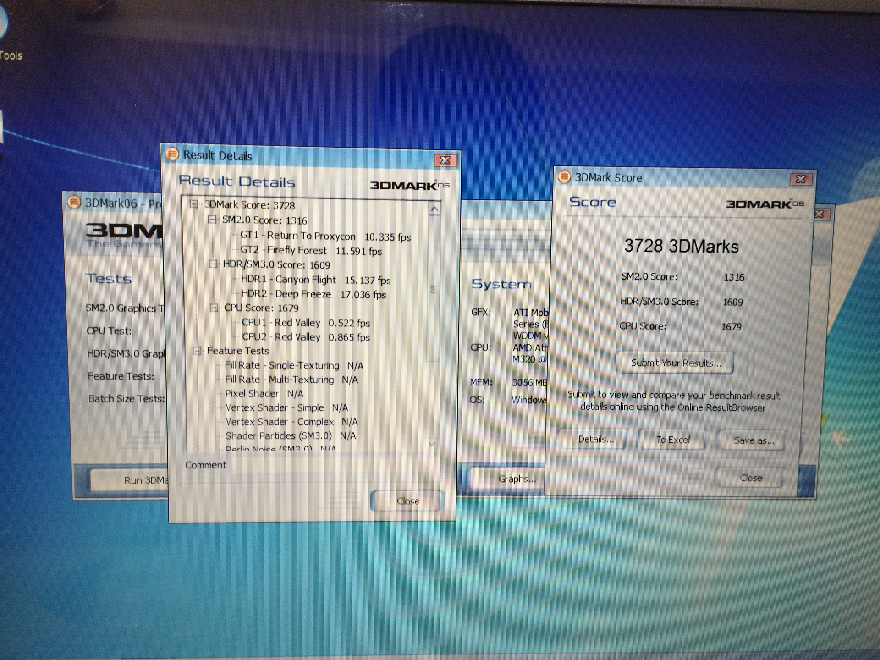Screen dimensions: 880x660
Task: Select HDR1 - Canyon Flight row
Action: pos(316,280)
